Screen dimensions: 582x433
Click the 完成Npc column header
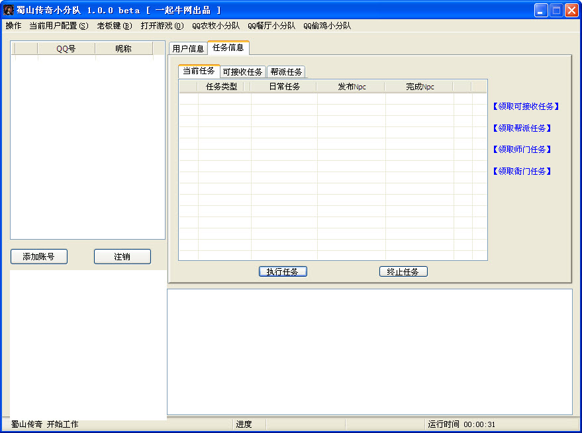tap(420, 87)
